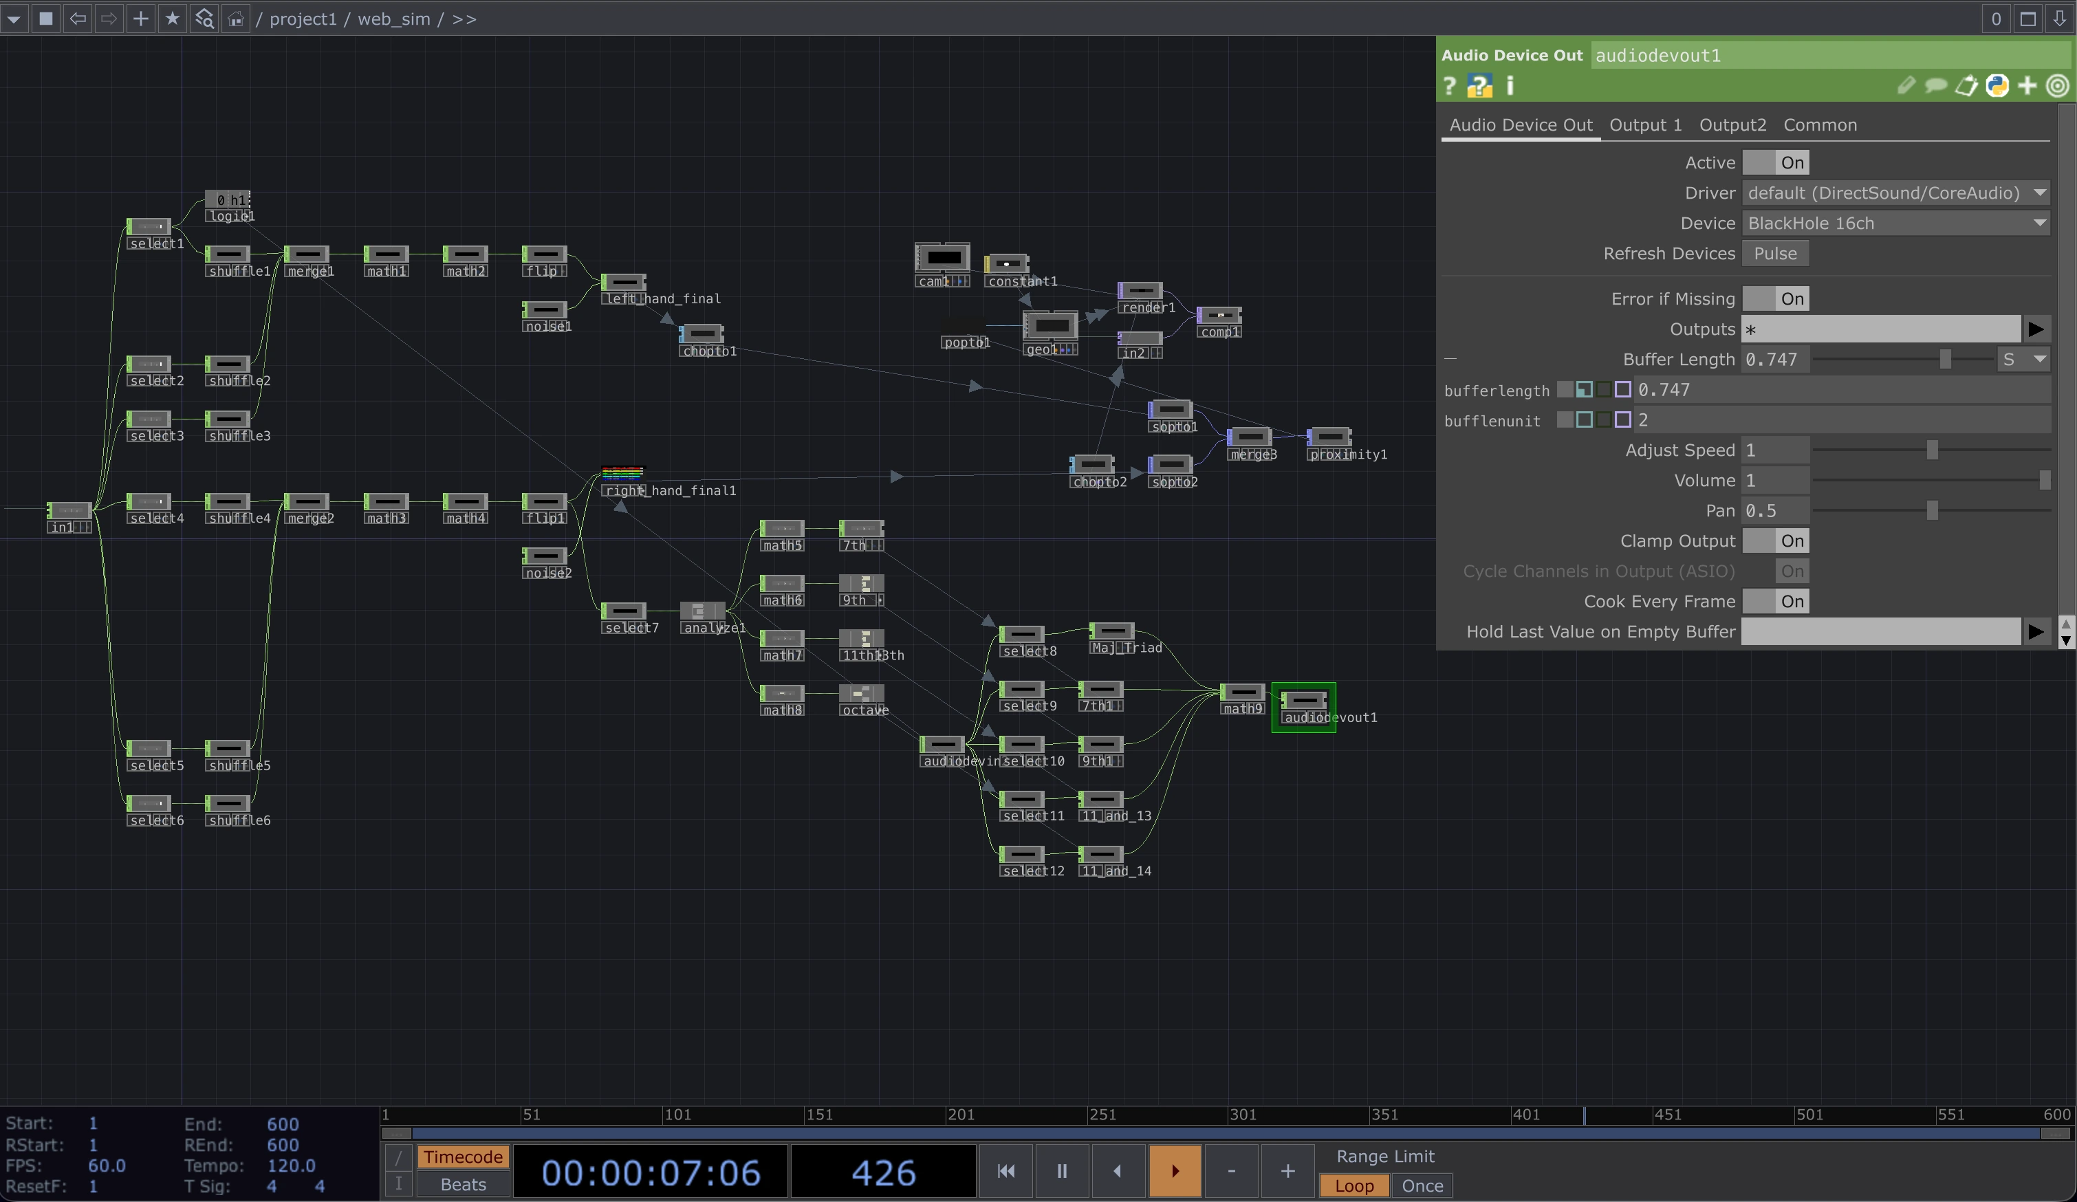Click the square pane-type icon in path bar
Viewport: 2077px width, 1202px height.
click(x=46, y=18)
